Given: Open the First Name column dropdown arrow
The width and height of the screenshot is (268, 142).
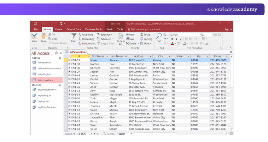Looking at the screenshot, I should (107, 56).
